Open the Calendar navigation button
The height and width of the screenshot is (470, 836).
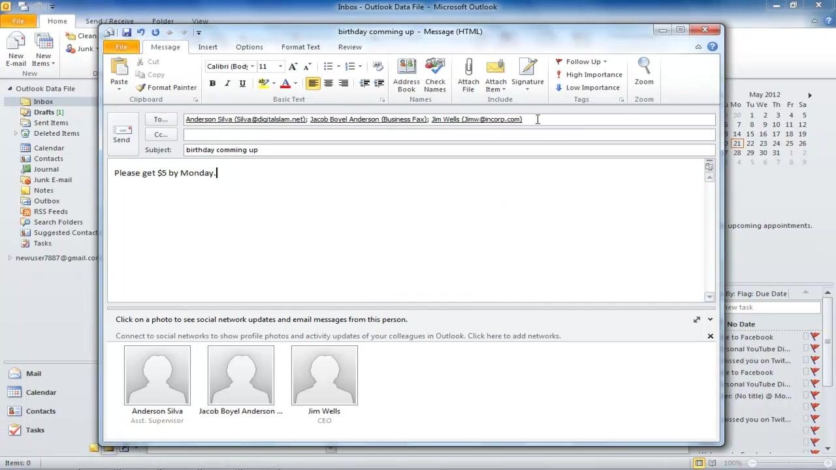(40, 392)
